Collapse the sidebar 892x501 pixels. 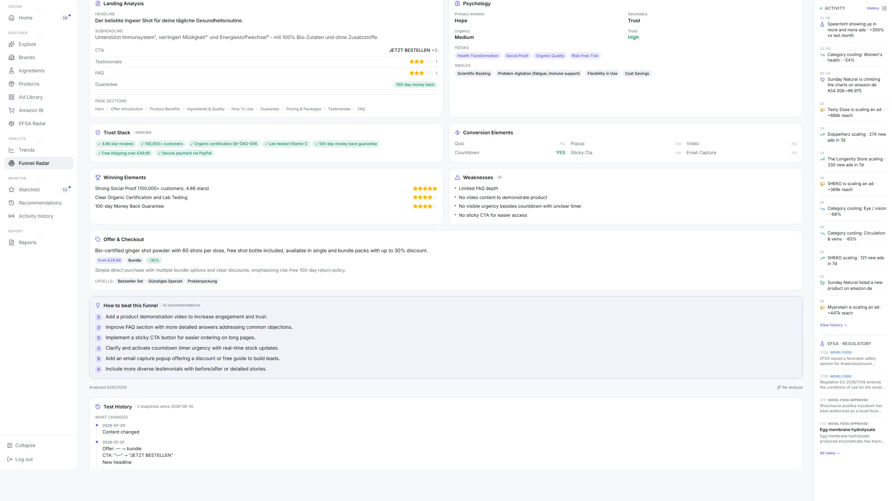[21, 445]
